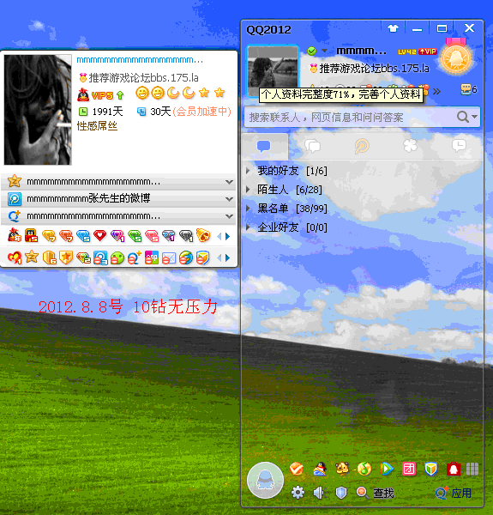Show next service icons via lower right arrow

(x=228, y=257)
